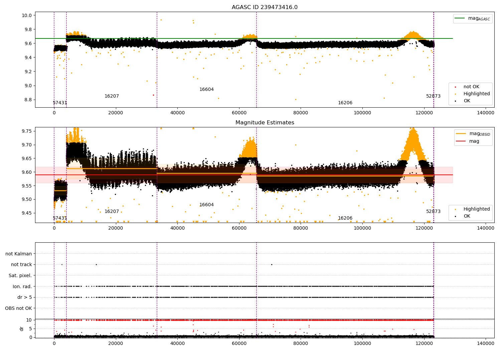This screenshot has height=351, width=501.
Task: Click the orange mag OBSID legend line
Action: coord(462,134)
